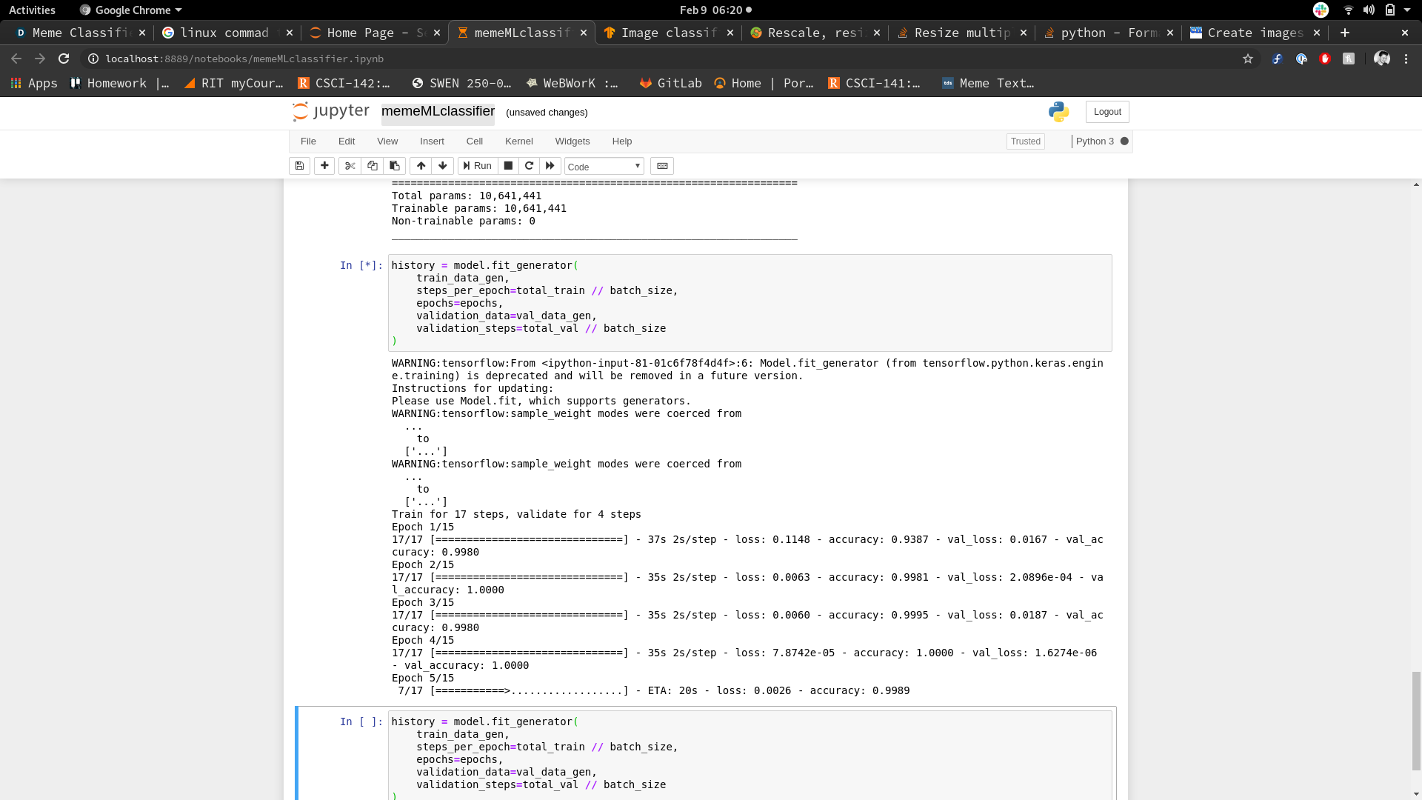Toggle the Trusted notebook indicator
This screenshot has height=800, width=1422.
[1026, 141]
